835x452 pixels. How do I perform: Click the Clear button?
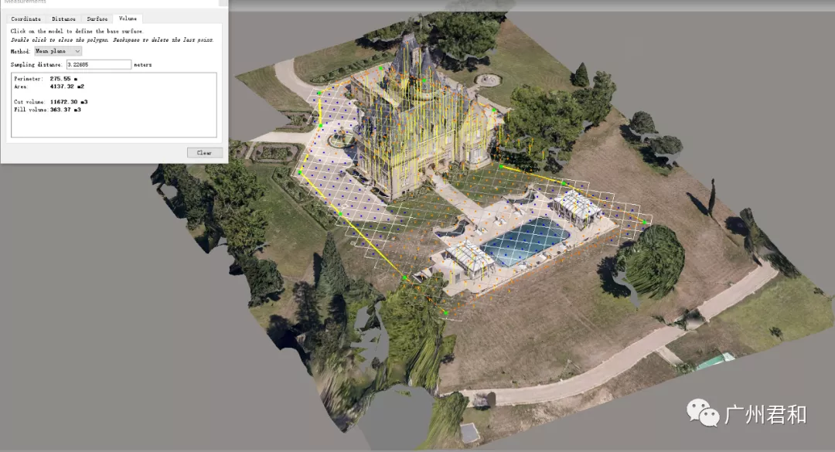pyautogui.click(x=204, y=153)
